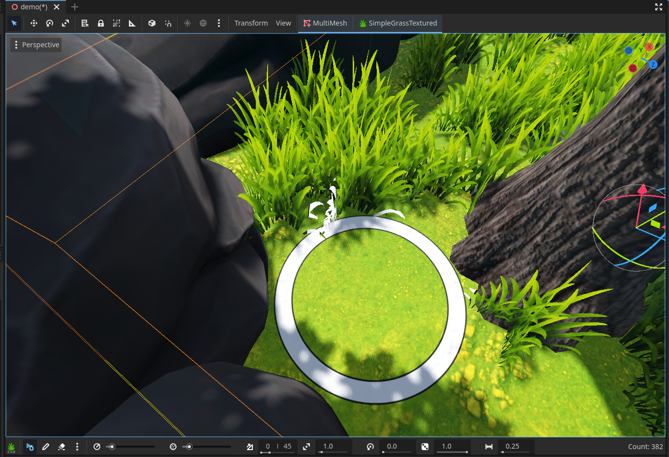Switch to the MultiMesh tab
The width and height of the screenshot is (669, 457).
[x=325, y=23]
